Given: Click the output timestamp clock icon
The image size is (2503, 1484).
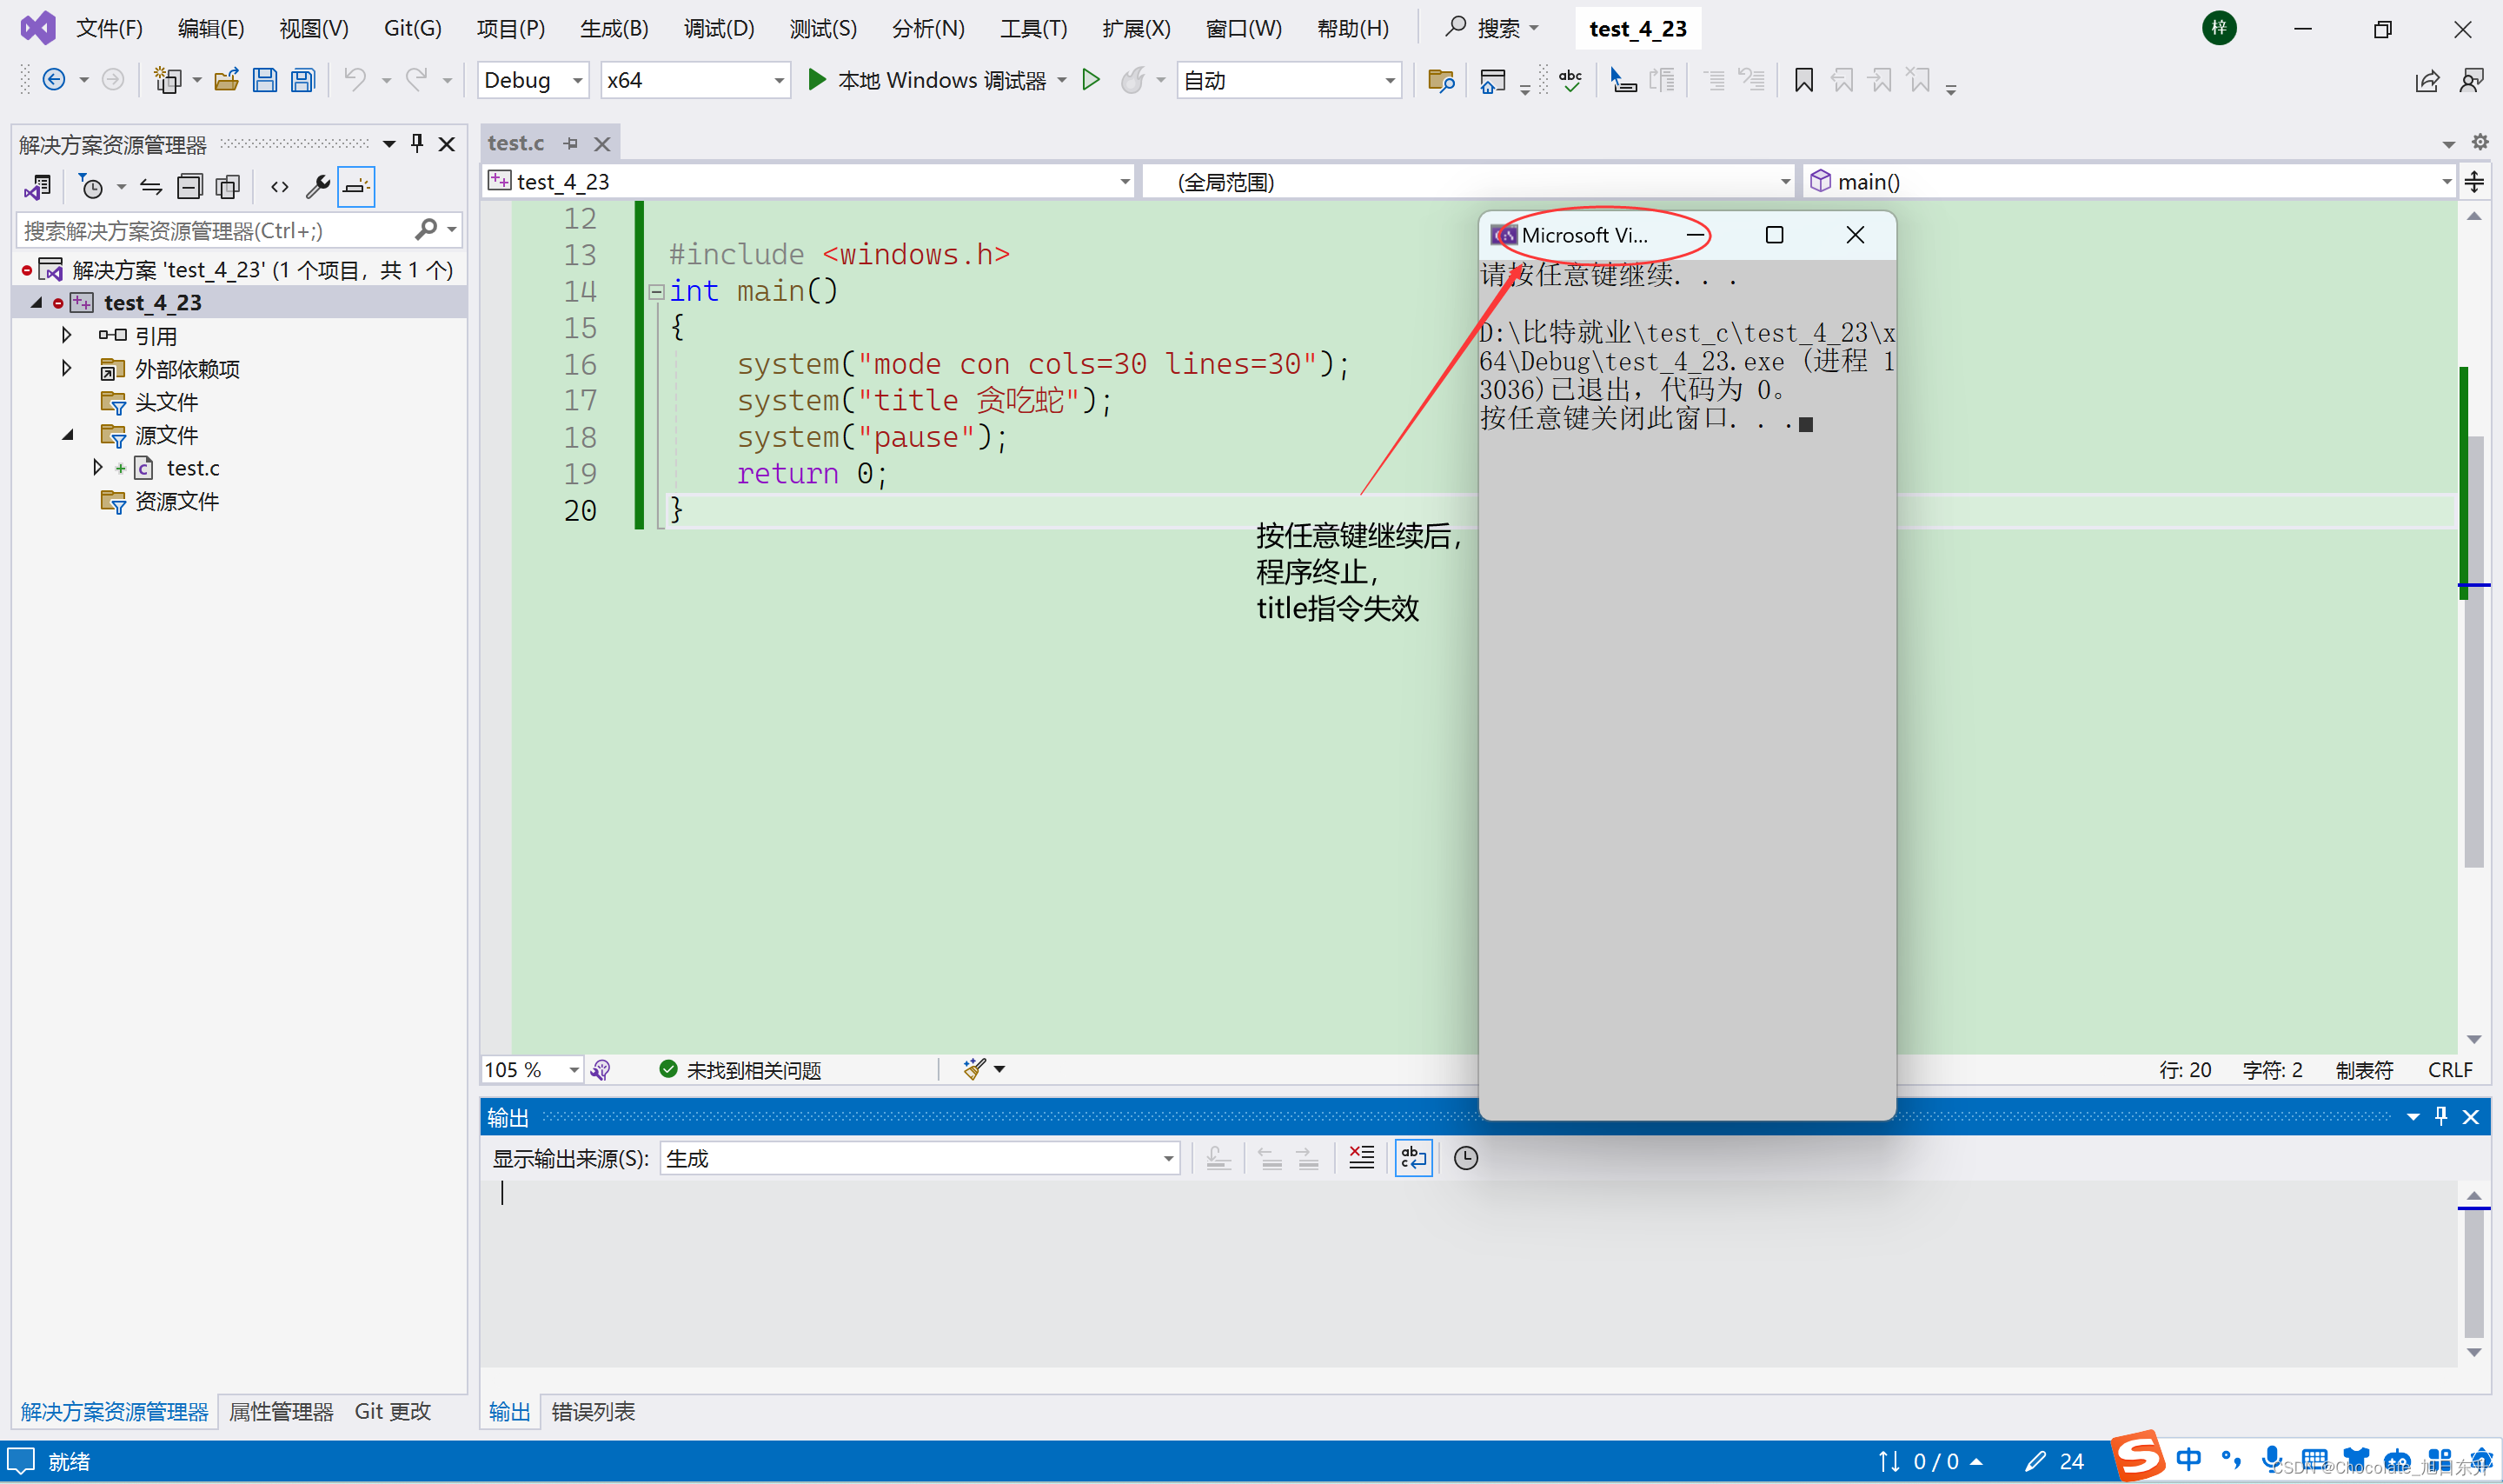Looking at the screenshot, I should [x=1465, y=1158].
